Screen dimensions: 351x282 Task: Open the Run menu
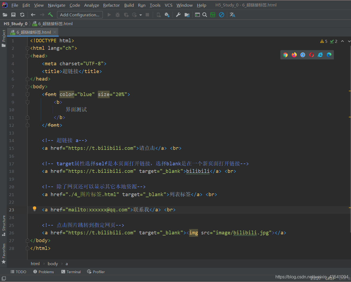pyautogui.click(x=142, y=5)
